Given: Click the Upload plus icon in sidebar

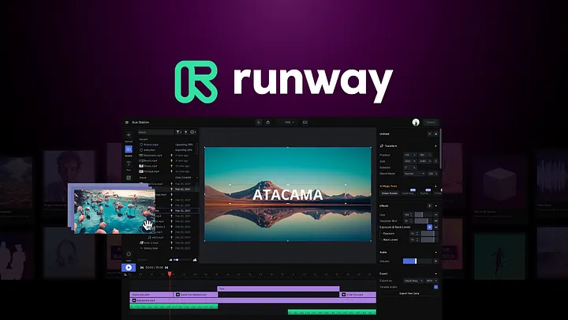Looking at the screenshot, I should [x=129, y=135].
